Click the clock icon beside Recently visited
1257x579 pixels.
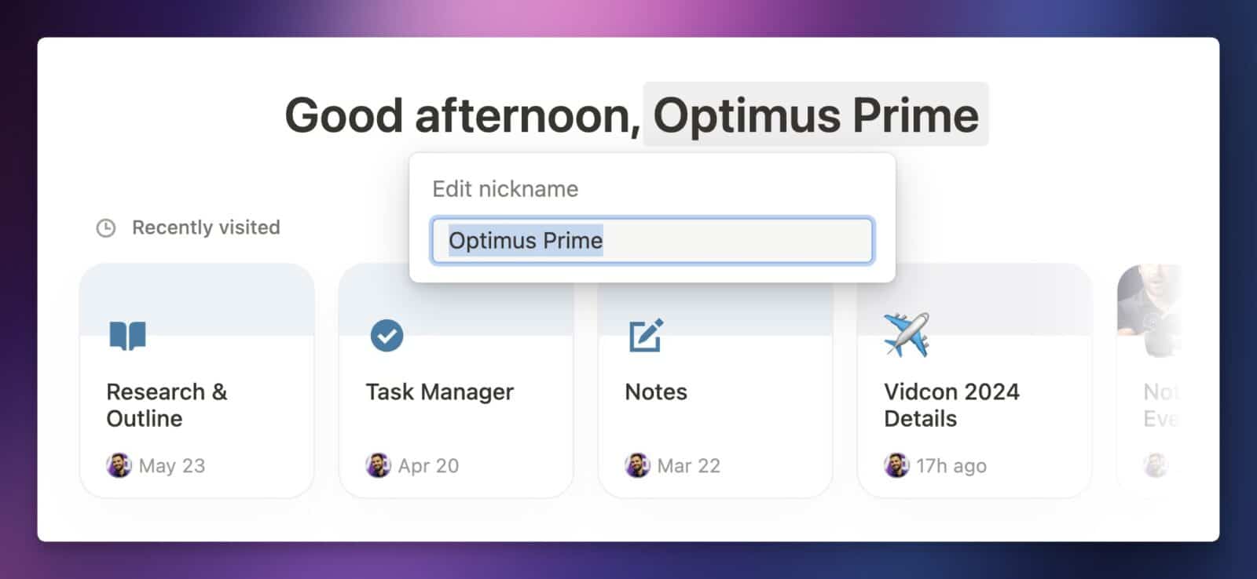105,228
